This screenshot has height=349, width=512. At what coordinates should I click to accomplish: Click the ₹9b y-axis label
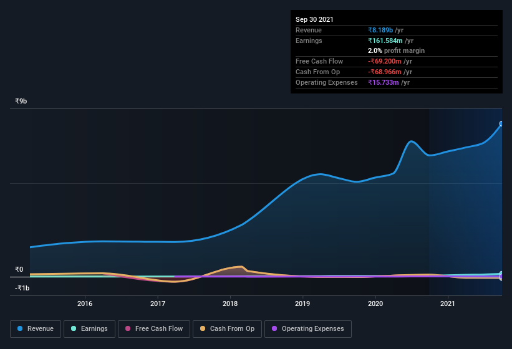tap(21, 101)
